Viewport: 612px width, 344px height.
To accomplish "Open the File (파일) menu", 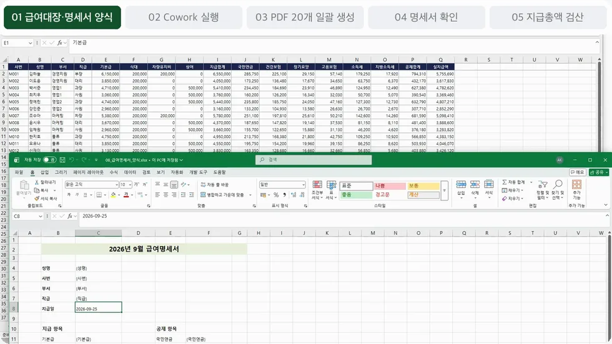I will 19,172.
